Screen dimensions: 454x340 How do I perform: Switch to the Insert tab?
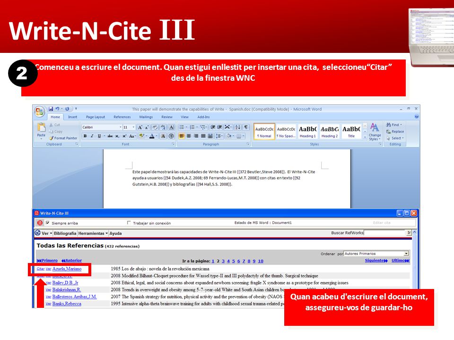(72, 117)
